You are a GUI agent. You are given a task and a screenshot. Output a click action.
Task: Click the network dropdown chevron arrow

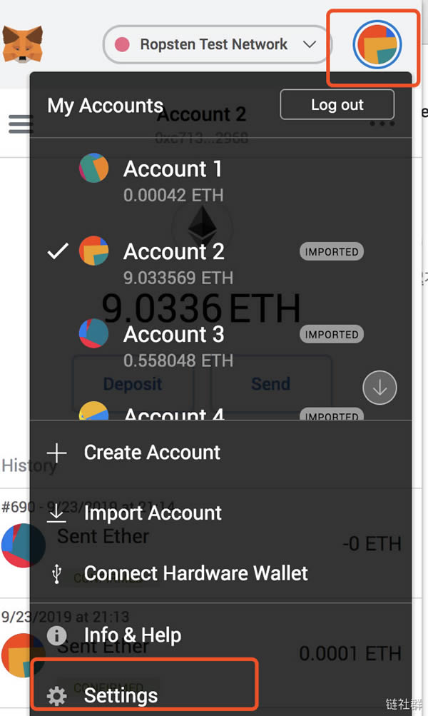click(x=310, y=44)
